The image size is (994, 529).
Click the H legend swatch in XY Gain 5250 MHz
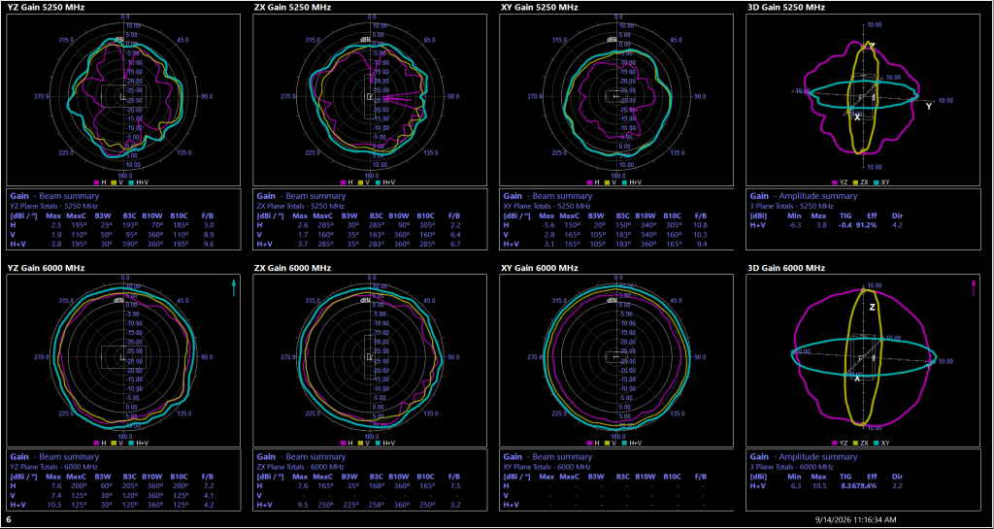[591, 182]
